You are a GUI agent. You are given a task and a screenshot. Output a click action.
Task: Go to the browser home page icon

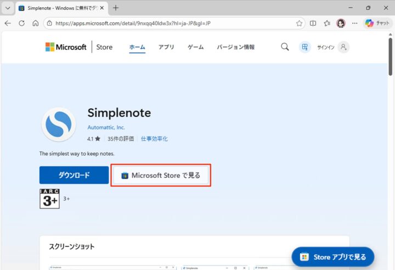pyautogui.click(x=35, y=24)
